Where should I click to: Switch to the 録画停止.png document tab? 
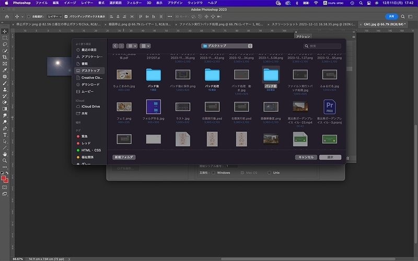[x=140, y=24]
